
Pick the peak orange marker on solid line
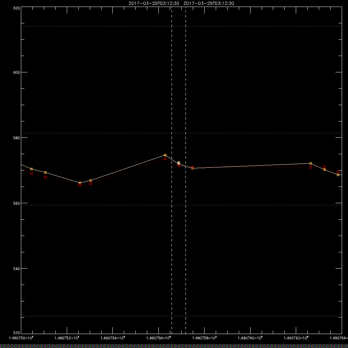[x=165, y=155]
